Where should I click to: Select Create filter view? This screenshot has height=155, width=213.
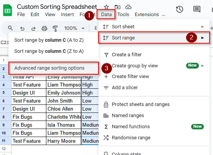[154, 77]
